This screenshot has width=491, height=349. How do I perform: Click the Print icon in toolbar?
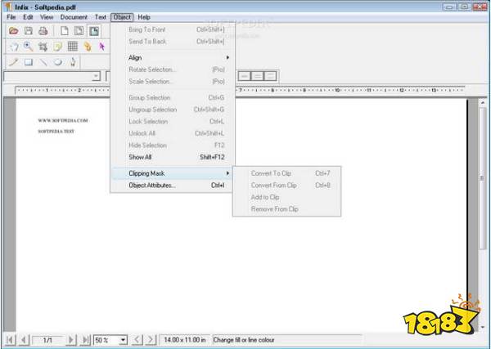(43, 31)
